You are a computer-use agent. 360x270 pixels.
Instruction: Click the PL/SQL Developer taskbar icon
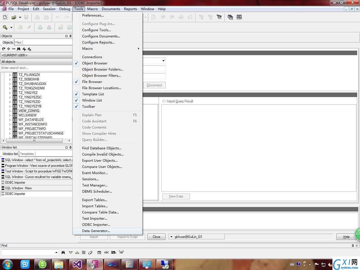pyautogui.click(x=94, y=264)
